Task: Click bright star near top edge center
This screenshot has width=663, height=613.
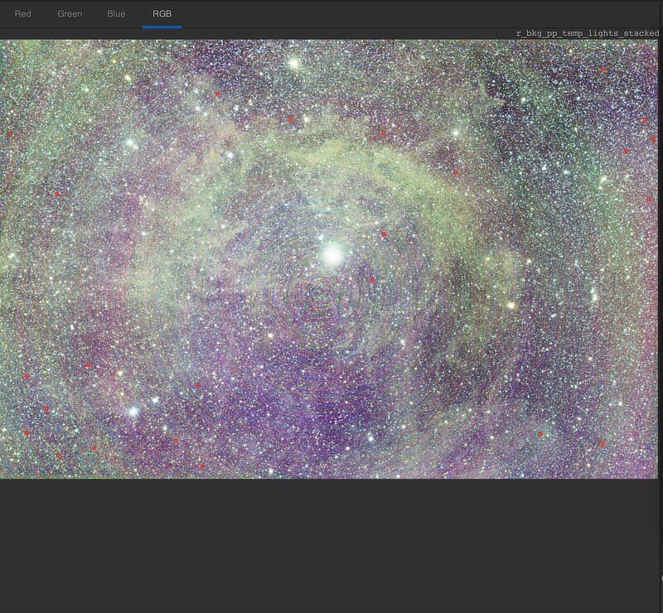Action: coord(293,63)
